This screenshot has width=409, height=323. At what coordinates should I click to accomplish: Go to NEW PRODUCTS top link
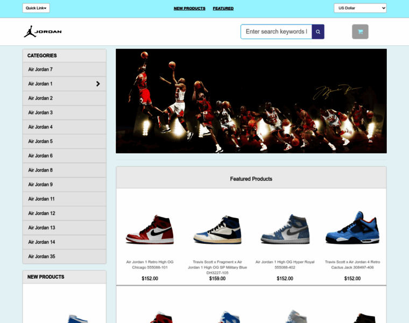(189, 9)
